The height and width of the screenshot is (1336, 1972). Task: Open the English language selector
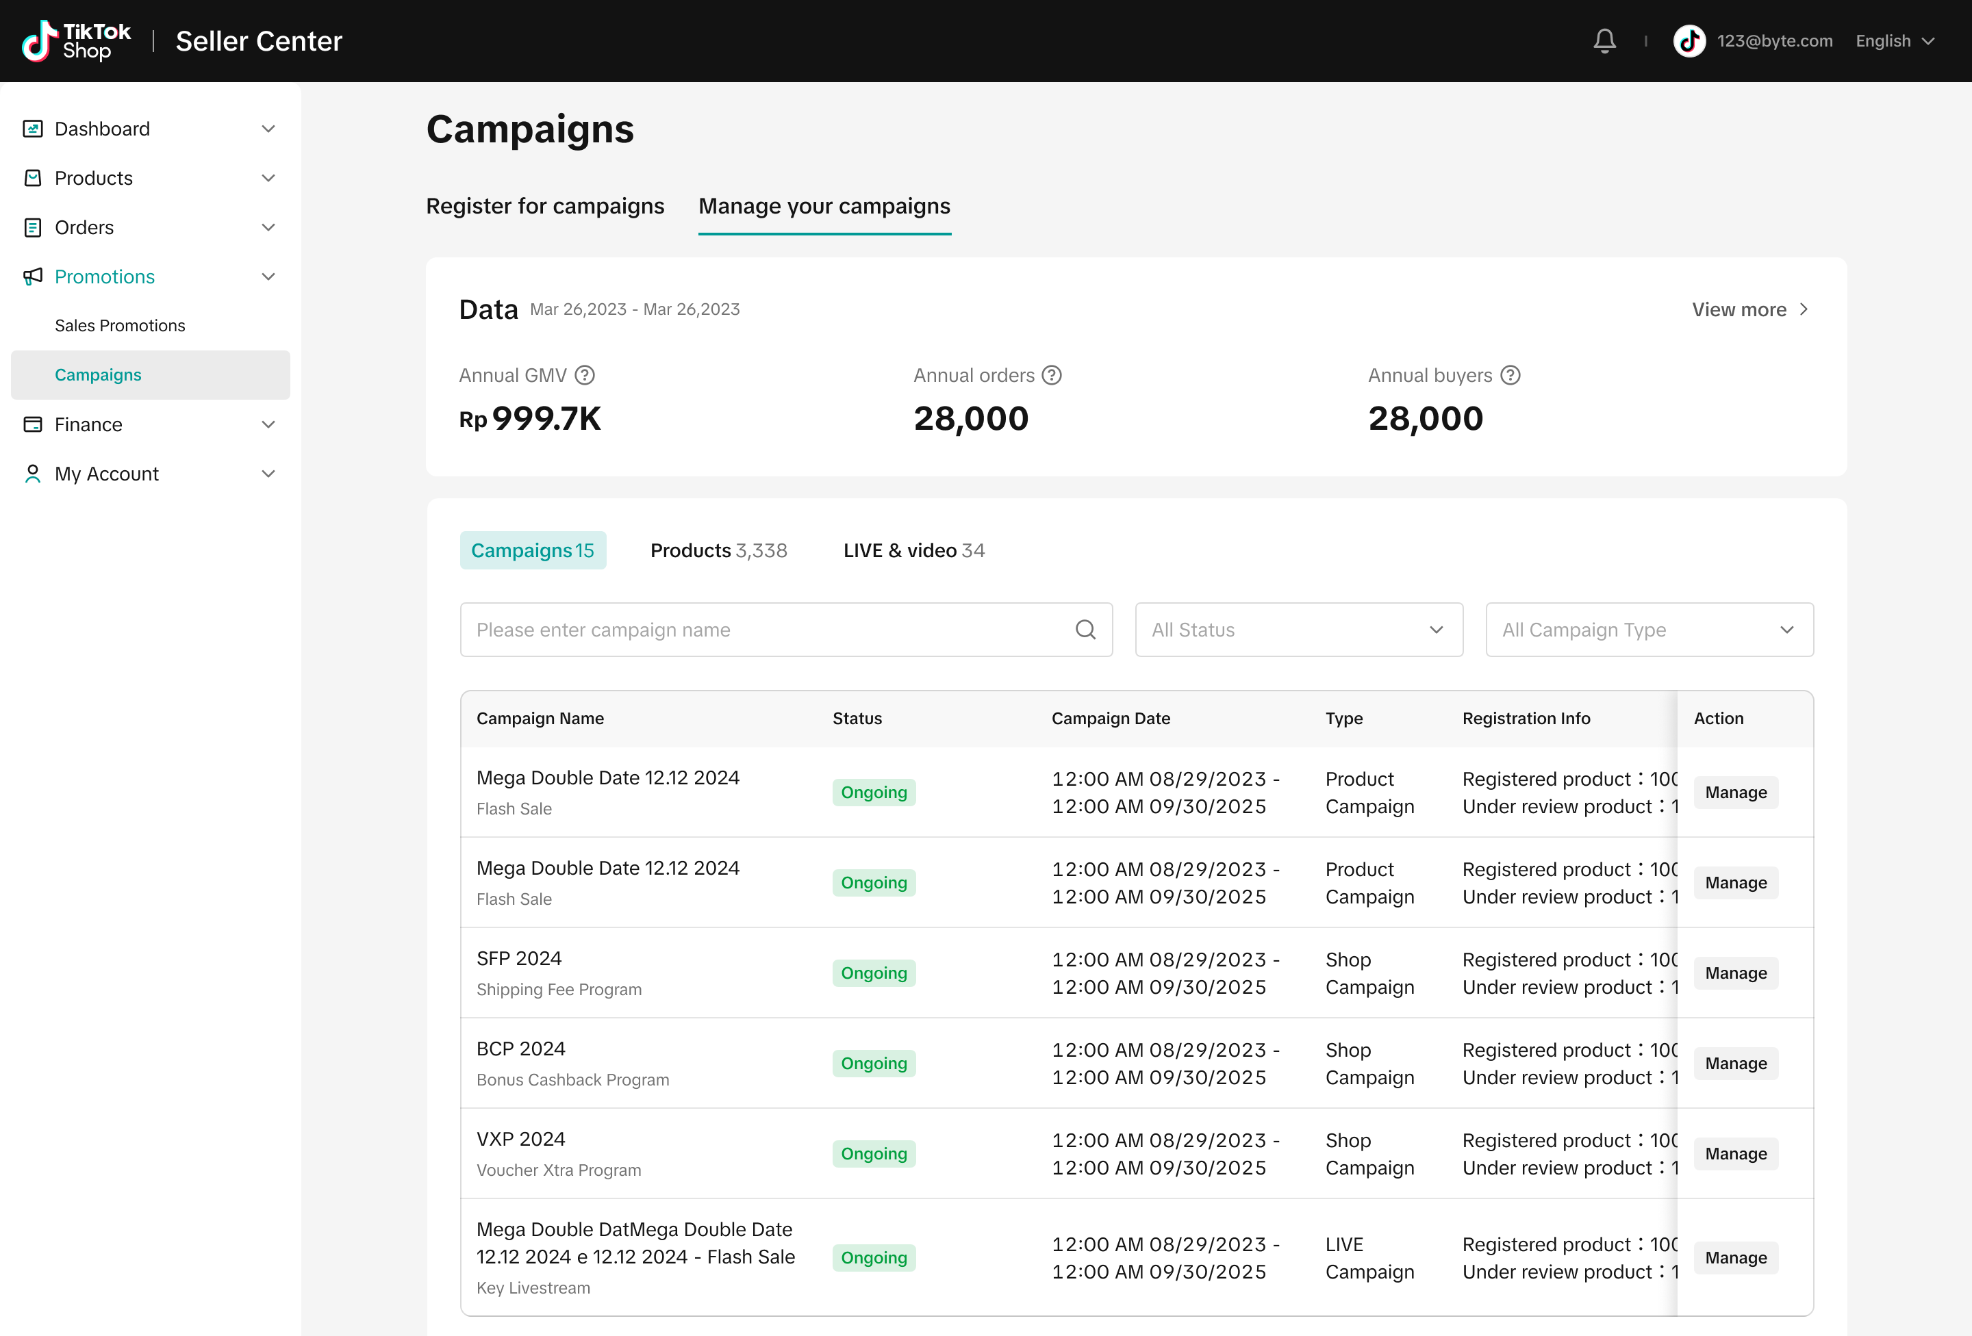[1894, 40]
